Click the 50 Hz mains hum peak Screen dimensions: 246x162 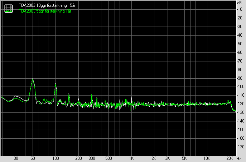click(33, 79)
